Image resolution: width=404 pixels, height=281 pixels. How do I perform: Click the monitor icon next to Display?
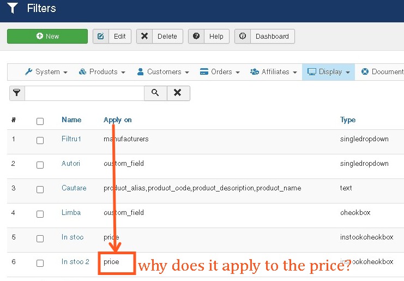point(312,71)
